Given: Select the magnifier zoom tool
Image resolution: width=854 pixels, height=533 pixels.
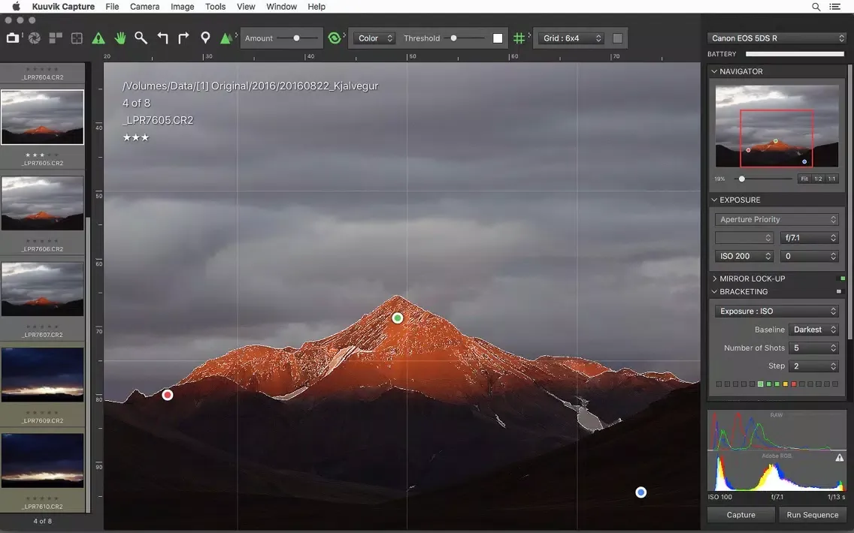Looking at the screenshot, I should (141, 38).
